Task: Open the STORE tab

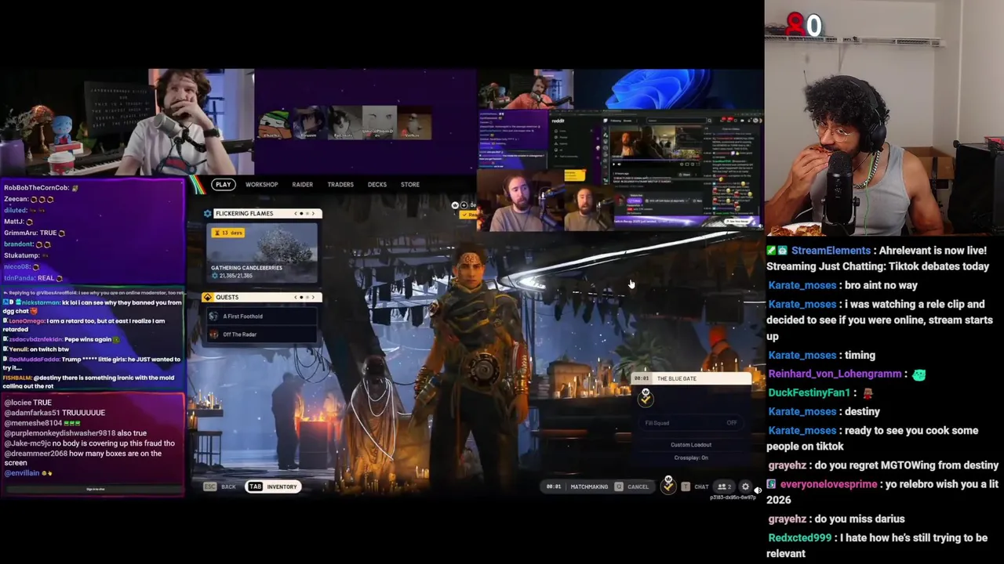Action: coord(409,185)
